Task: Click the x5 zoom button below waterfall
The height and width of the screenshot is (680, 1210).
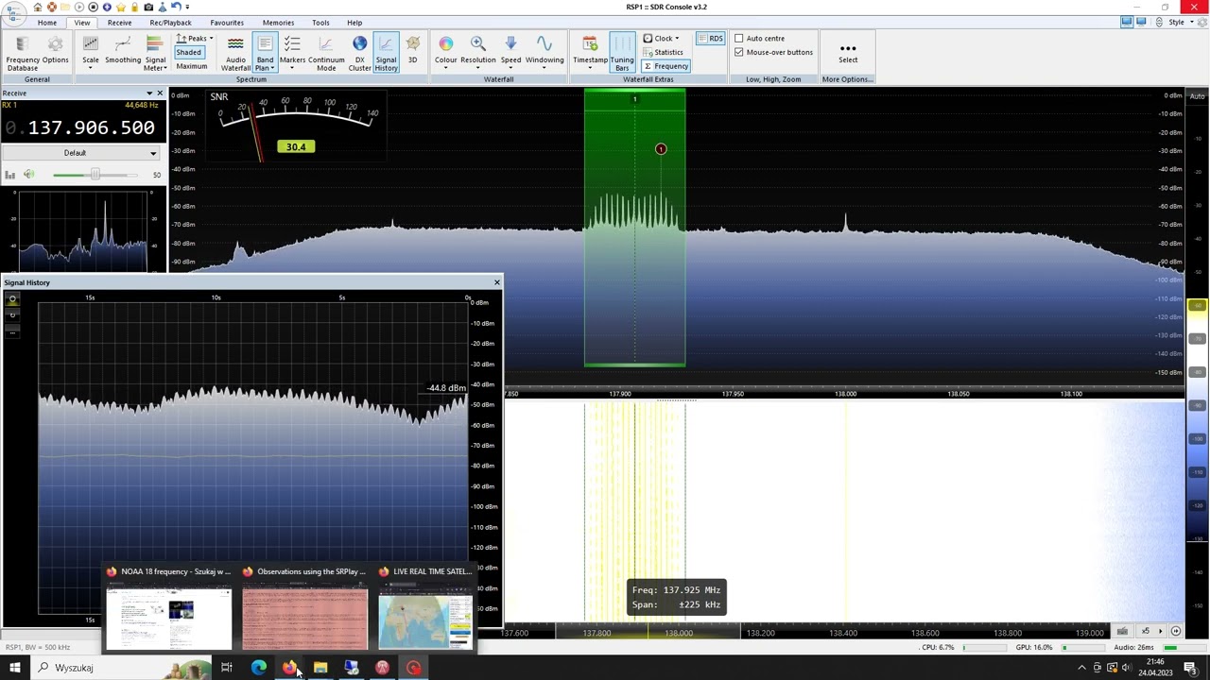Action: [1146, 631]
